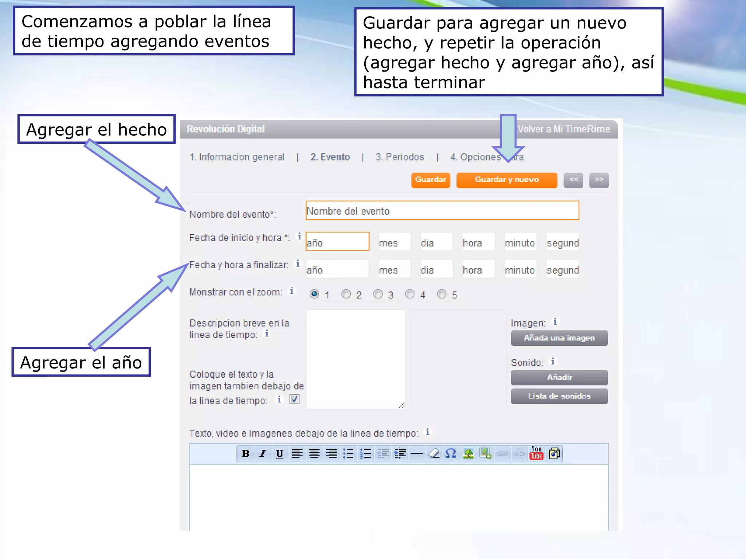The image size is (746, 559).
Task: Click the end date segund field
Action: tap(562, 269)
